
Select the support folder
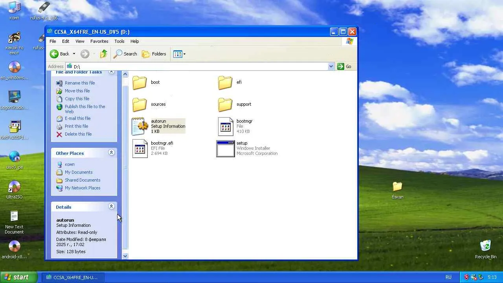235,105
